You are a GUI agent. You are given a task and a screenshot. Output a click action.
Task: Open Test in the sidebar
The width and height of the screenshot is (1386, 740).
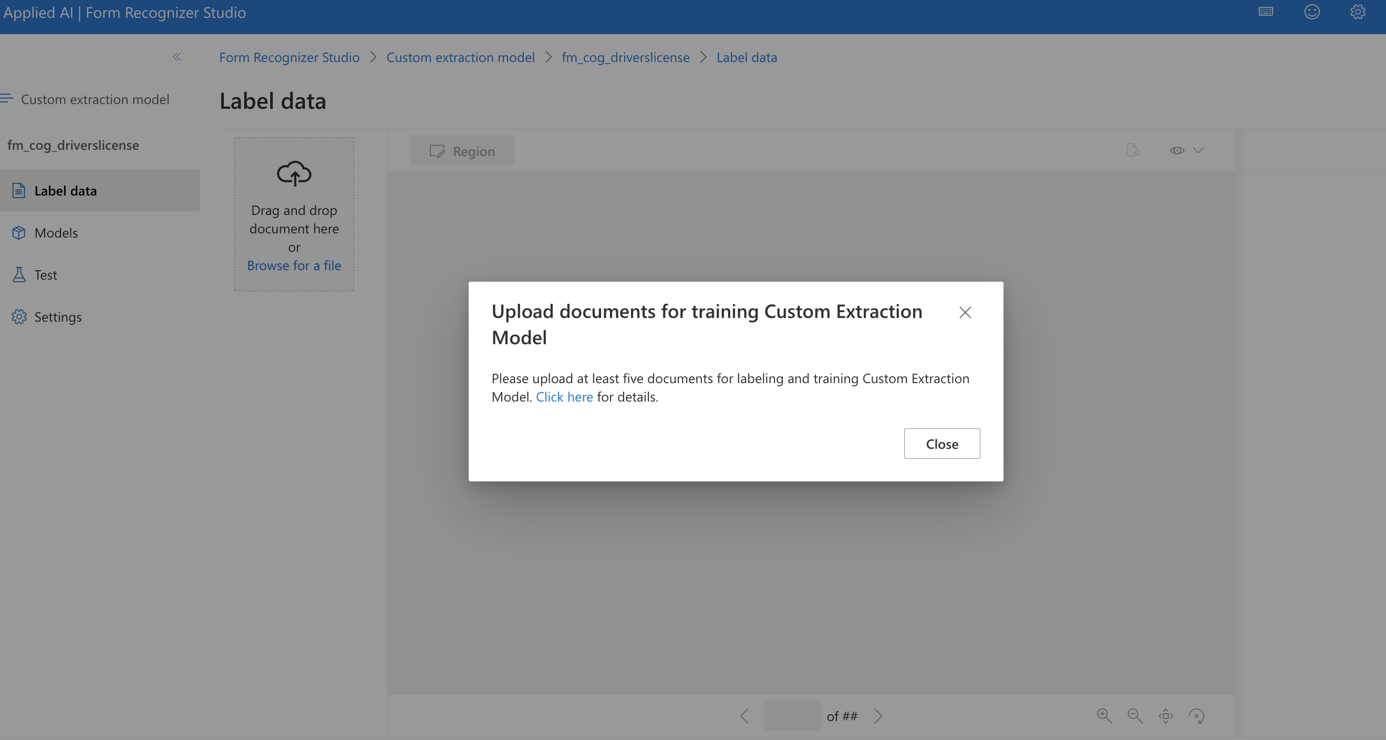pos(45,274)
